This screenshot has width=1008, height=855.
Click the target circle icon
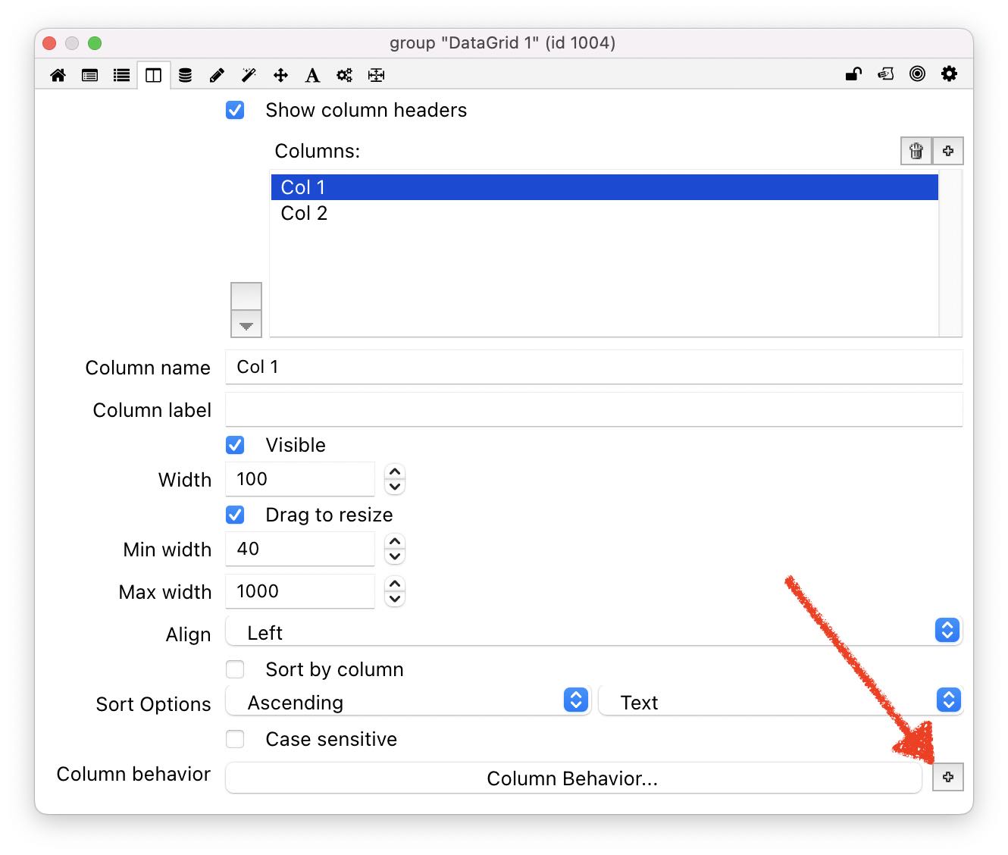[917, 74]
